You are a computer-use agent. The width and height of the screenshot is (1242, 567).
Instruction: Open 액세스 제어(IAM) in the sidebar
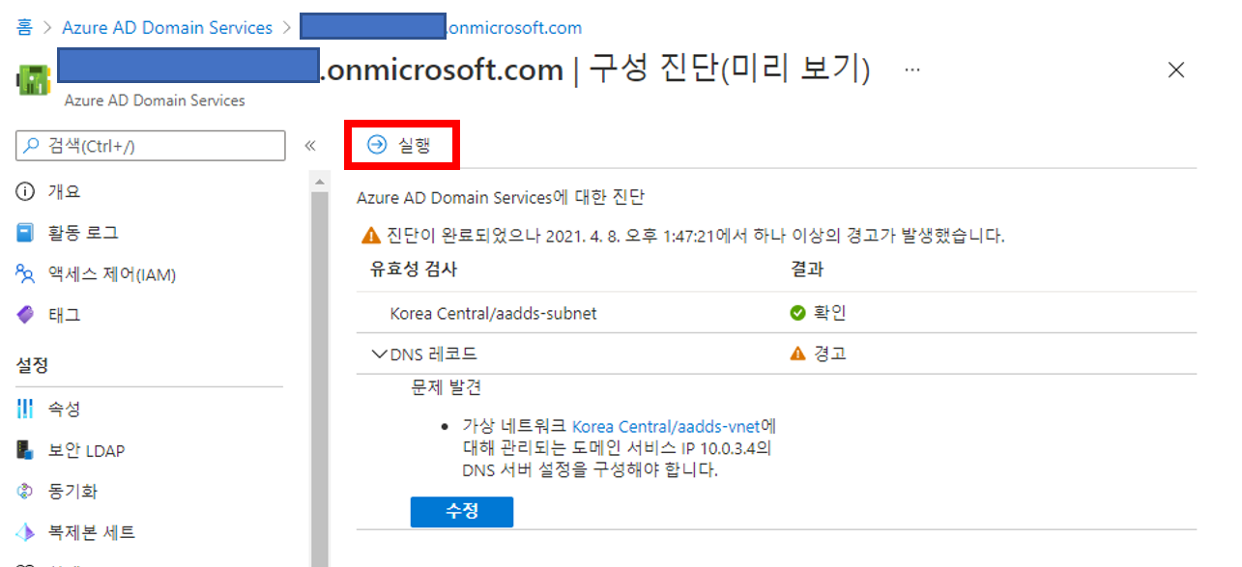[x=112, y=274]
